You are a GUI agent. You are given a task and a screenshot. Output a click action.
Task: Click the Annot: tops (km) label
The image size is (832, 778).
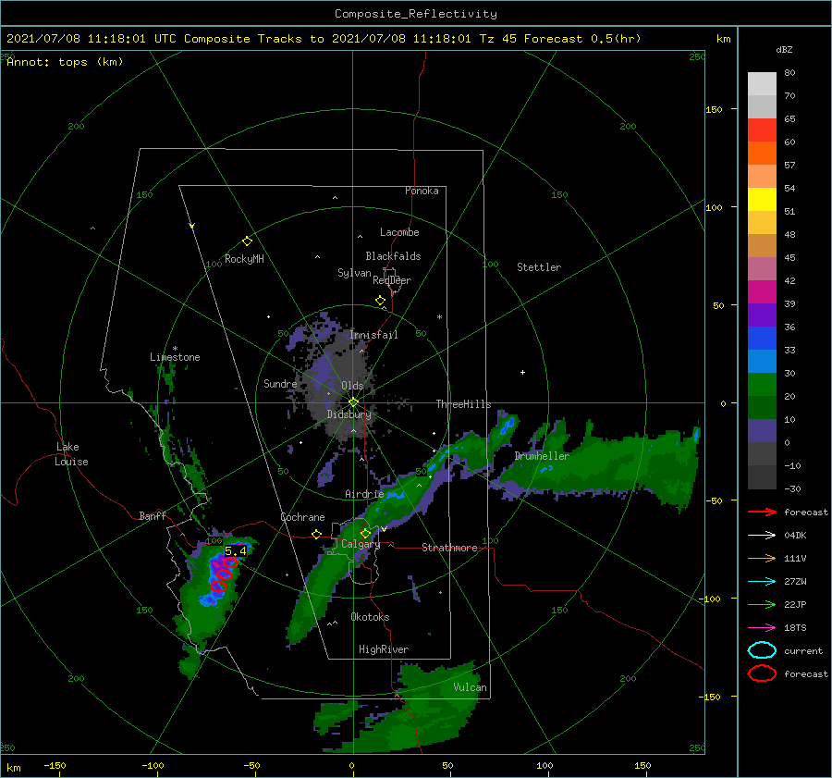[x=65, y=62]
